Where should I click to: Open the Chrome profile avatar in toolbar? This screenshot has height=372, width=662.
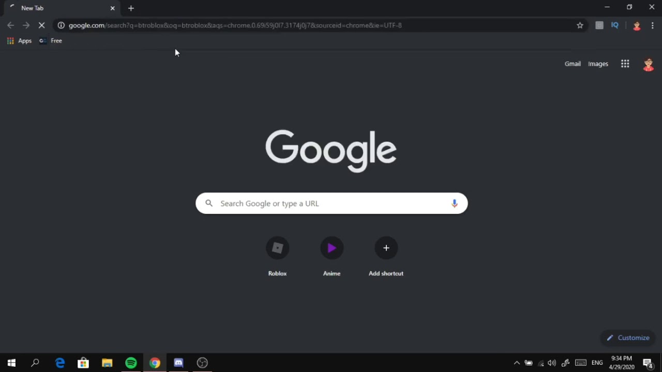coord(637,25)
